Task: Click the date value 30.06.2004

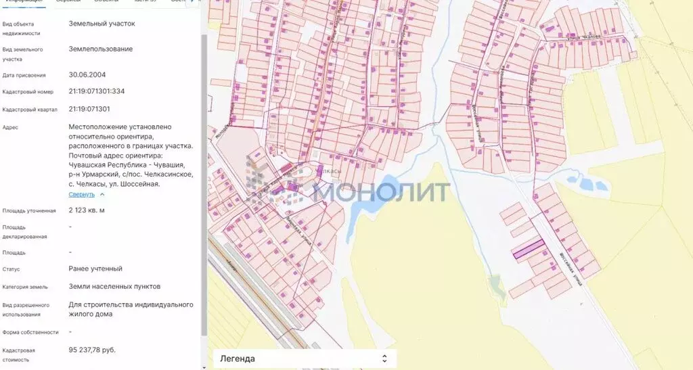Action: tap(87, 74)
